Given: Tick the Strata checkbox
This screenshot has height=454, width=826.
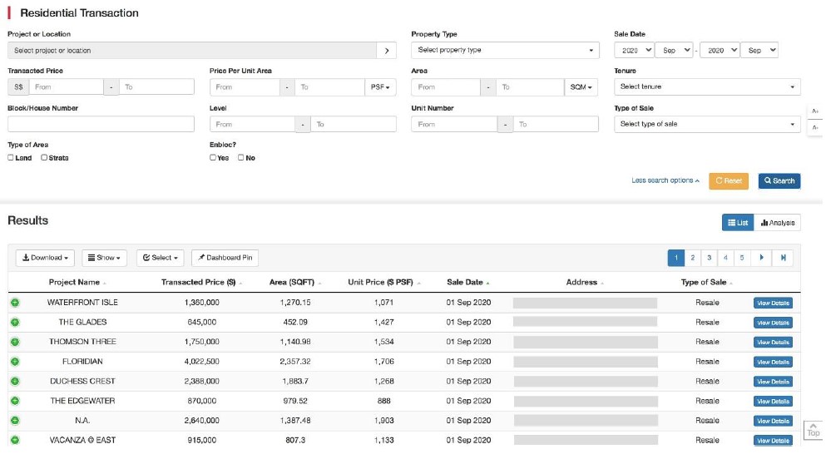Looking at the screenshot, I should (x=44, y=157).
